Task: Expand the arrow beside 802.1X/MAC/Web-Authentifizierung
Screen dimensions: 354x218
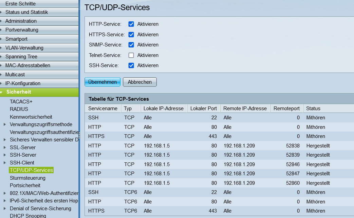Action: 5,193
